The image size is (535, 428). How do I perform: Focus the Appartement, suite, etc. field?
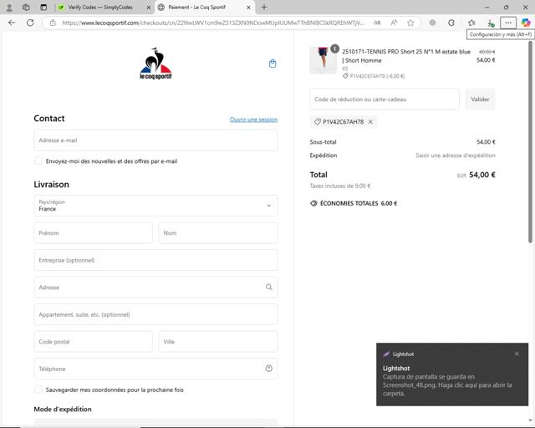(x=155, y=314)
